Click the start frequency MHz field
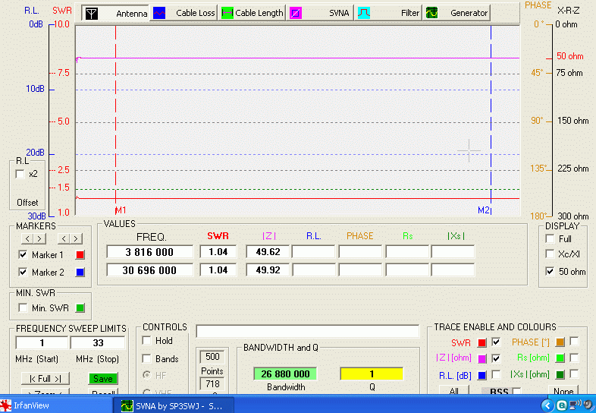This screenshot has width=596, height=413. 42,343
